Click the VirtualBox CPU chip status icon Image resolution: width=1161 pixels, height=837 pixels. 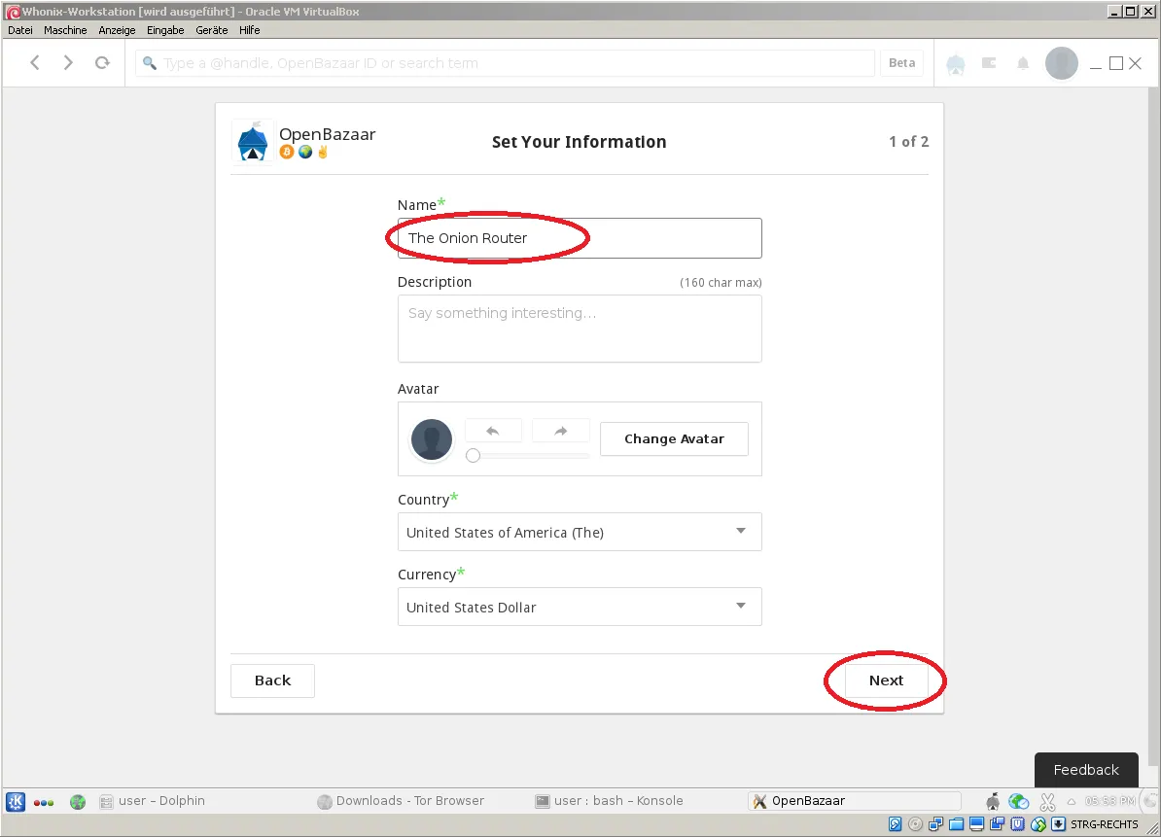pyautogui.click(x=1017, y=824)
